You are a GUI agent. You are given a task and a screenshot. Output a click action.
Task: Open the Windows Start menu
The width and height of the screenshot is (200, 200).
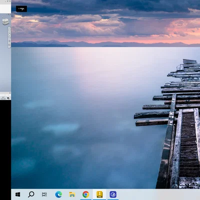tap(17, 194)
